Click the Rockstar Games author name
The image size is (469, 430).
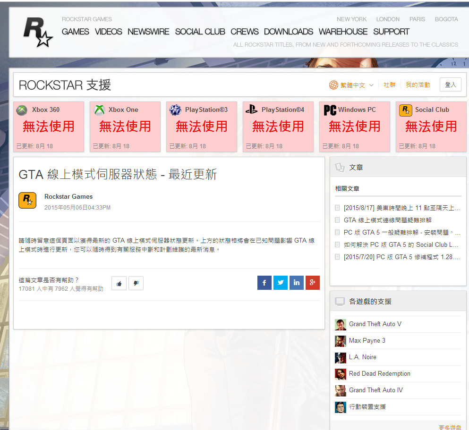[68, 197]
